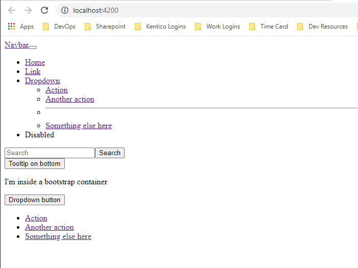Expand the Dropdown nav link
Image resolution: width=358 pixels, height=268 pixels.
42,81
